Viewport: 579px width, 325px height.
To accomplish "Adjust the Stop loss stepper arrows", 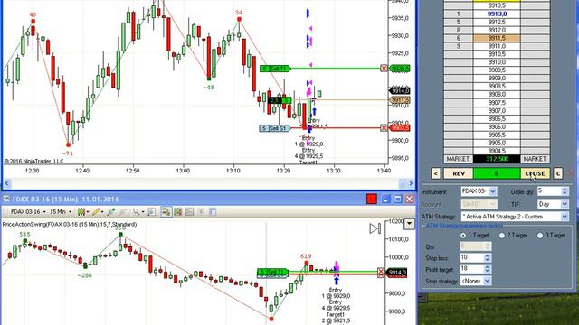I will pyautogui.click(x=487, y=257).
